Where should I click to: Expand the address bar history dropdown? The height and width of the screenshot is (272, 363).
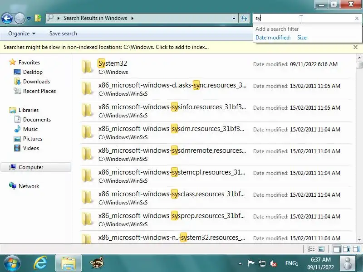coord(234,18)
